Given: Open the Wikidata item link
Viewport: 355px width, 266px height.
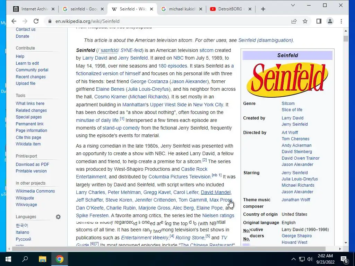Looking at the screenshot, I should (28, 144).
